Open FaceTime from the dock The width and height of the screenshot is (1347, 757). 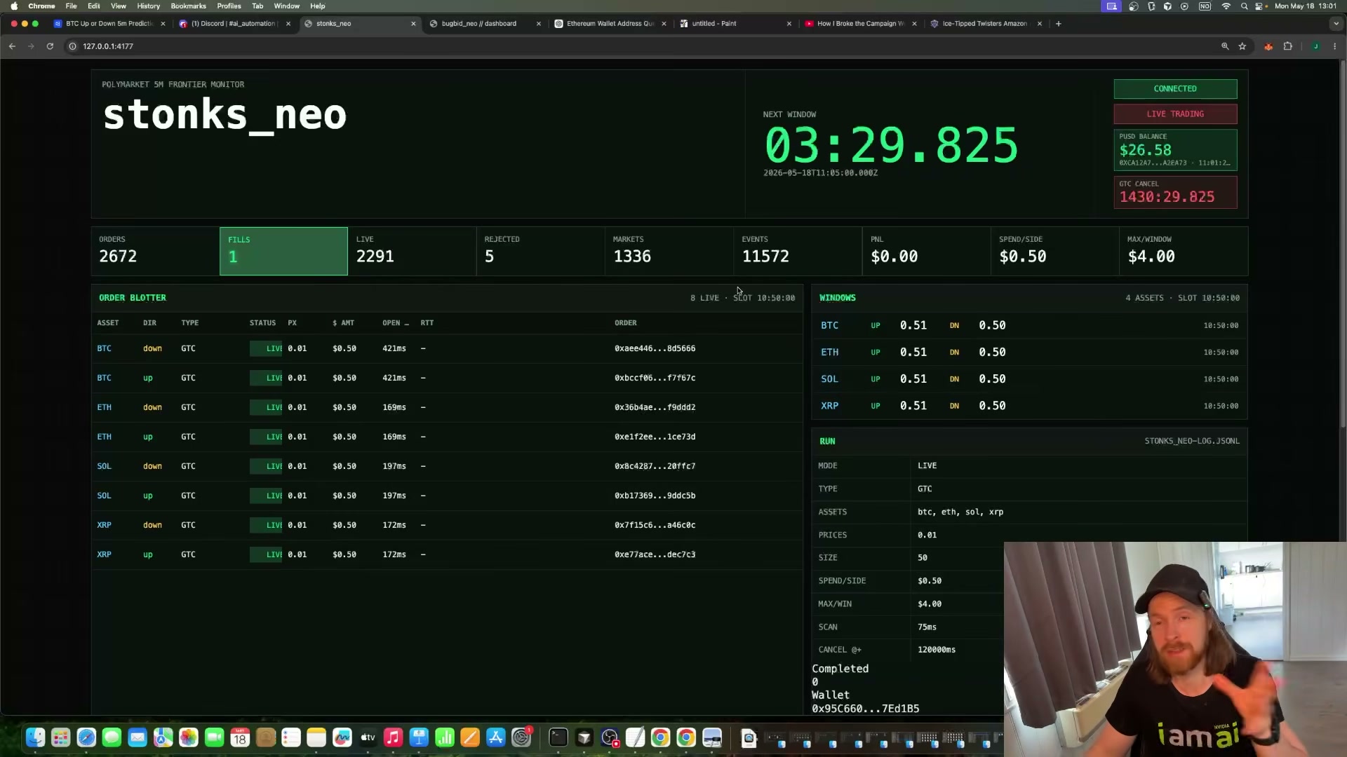click(215, 737)
